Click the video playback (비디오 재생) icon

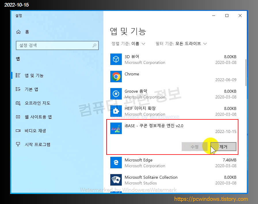pos(18,131)
